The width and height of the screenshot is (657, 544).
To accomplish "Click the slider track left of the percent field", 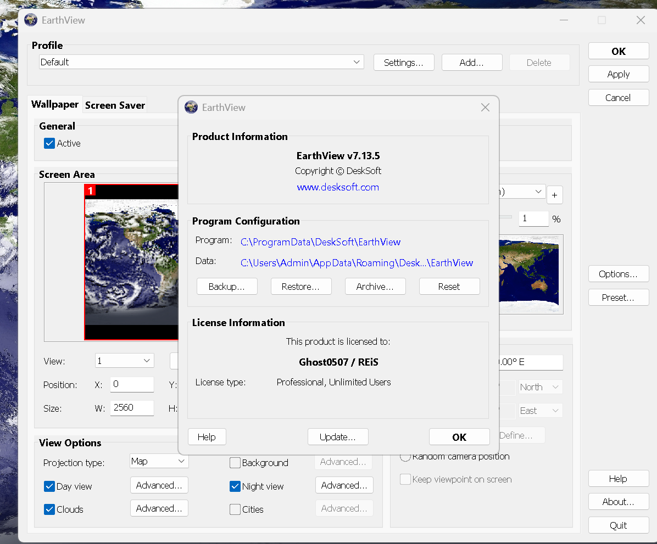I will tap(505, 217).
